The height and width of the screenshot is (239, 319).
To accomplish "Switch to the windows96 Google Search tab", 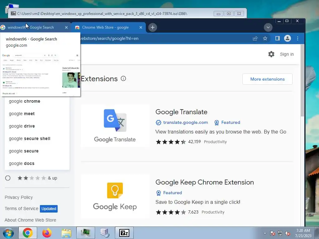I will tap(34, 27).
